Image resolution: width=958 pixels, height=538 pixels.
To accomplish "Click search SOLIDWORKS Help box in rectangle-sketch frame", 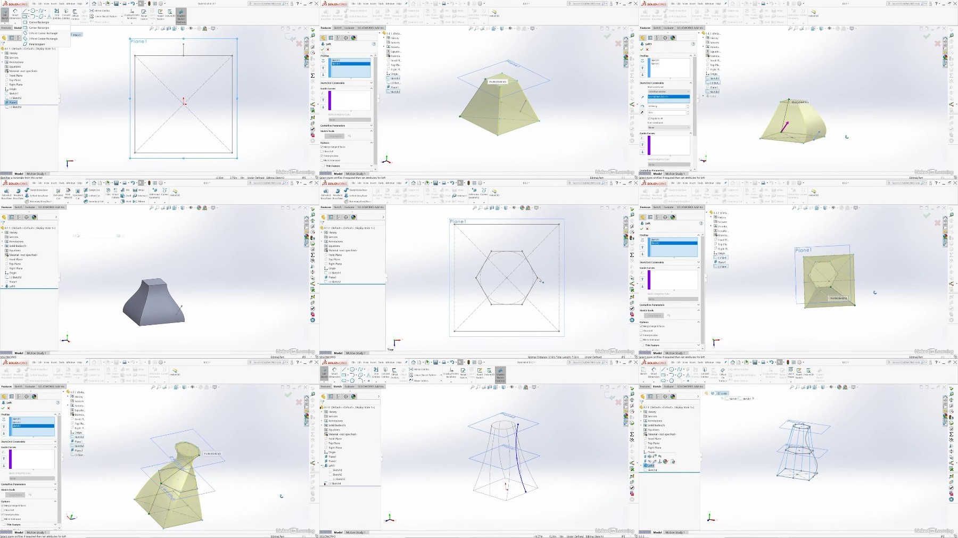I will pos(268,4).
